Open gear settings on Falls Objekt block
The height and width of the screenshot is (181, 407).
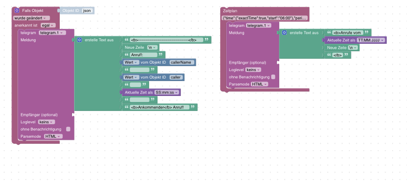click(17, 10)
